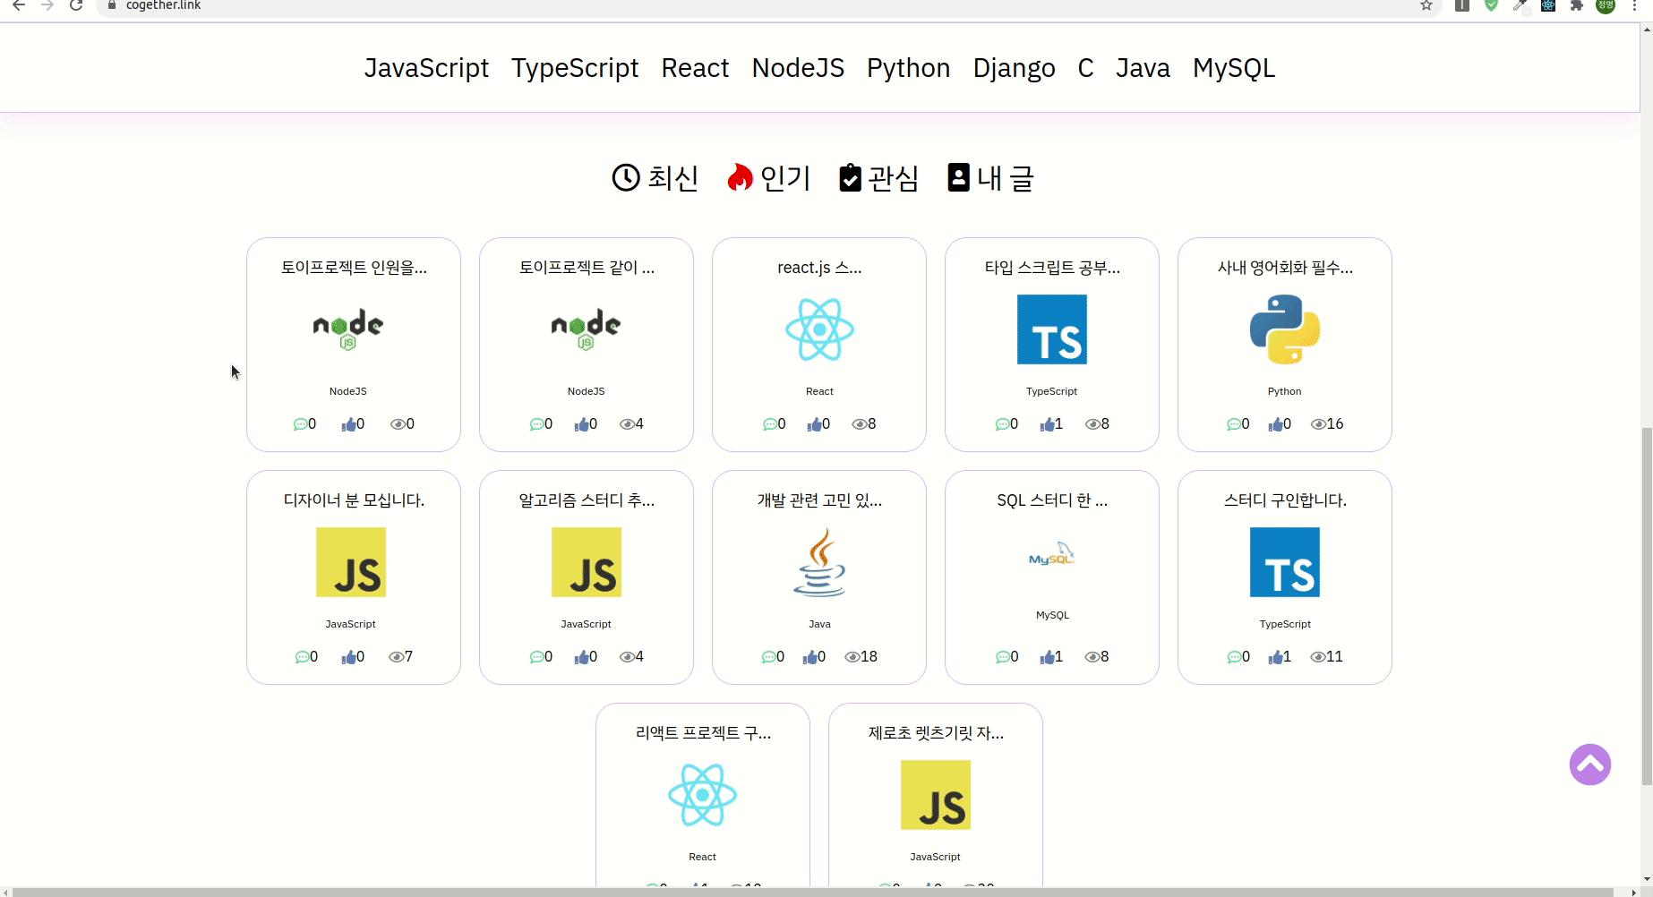The height and width of the screenshot is (897, 1653).
Task: Open the TypeScript category
Action: pos(575,68)
